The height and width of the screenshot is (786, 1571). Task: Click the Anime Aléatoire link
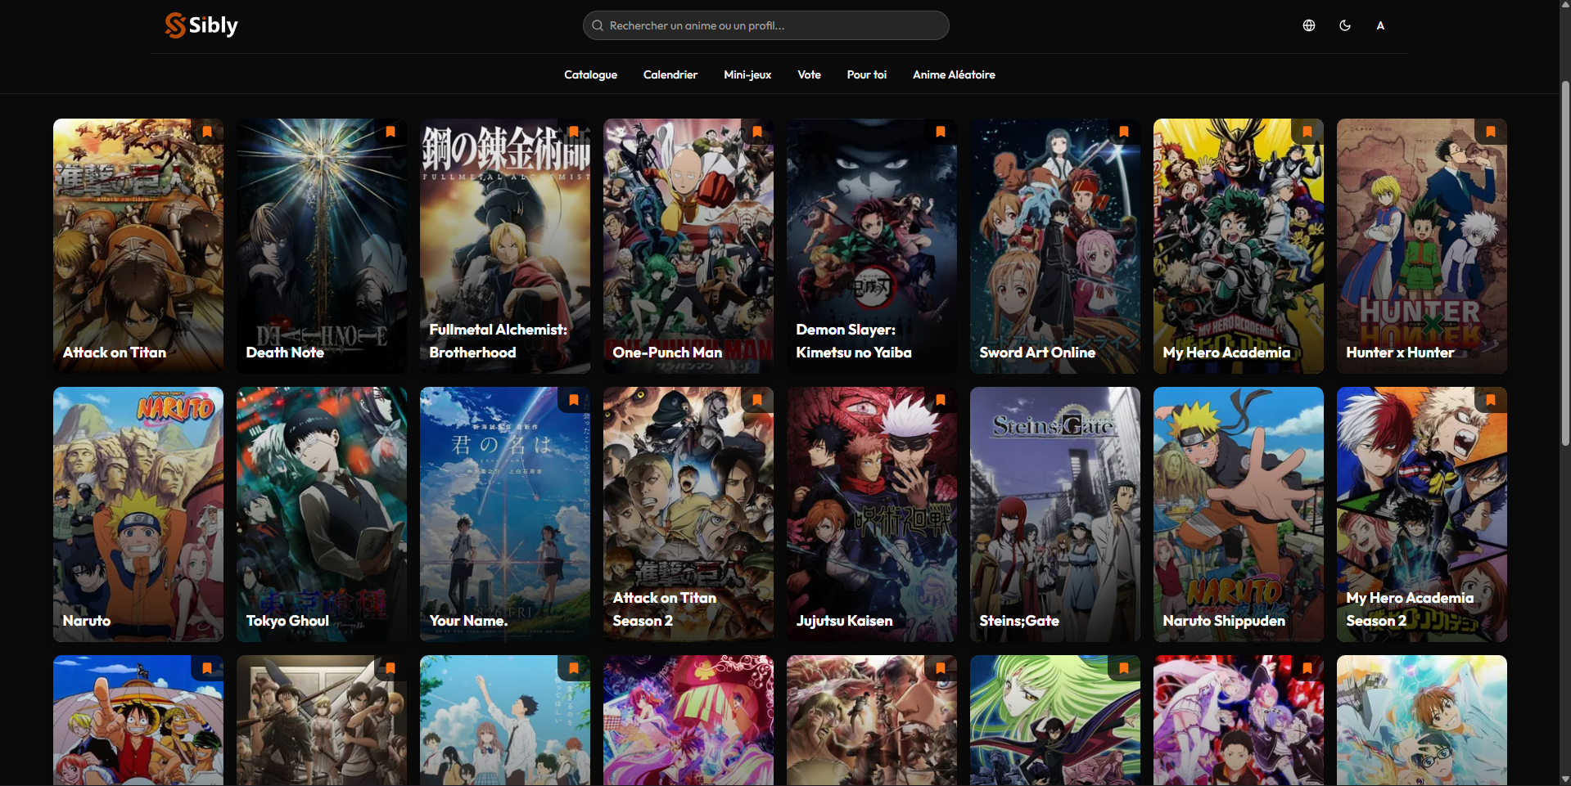pos(954,74)
